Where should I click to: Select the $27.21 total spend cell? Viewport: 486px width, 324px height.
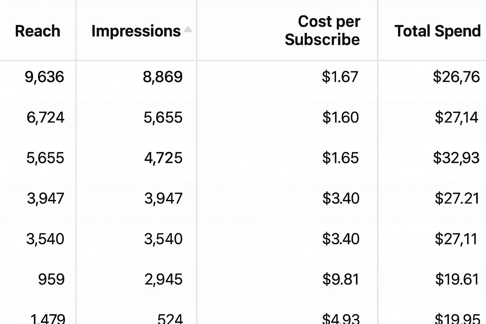point(457,198)
